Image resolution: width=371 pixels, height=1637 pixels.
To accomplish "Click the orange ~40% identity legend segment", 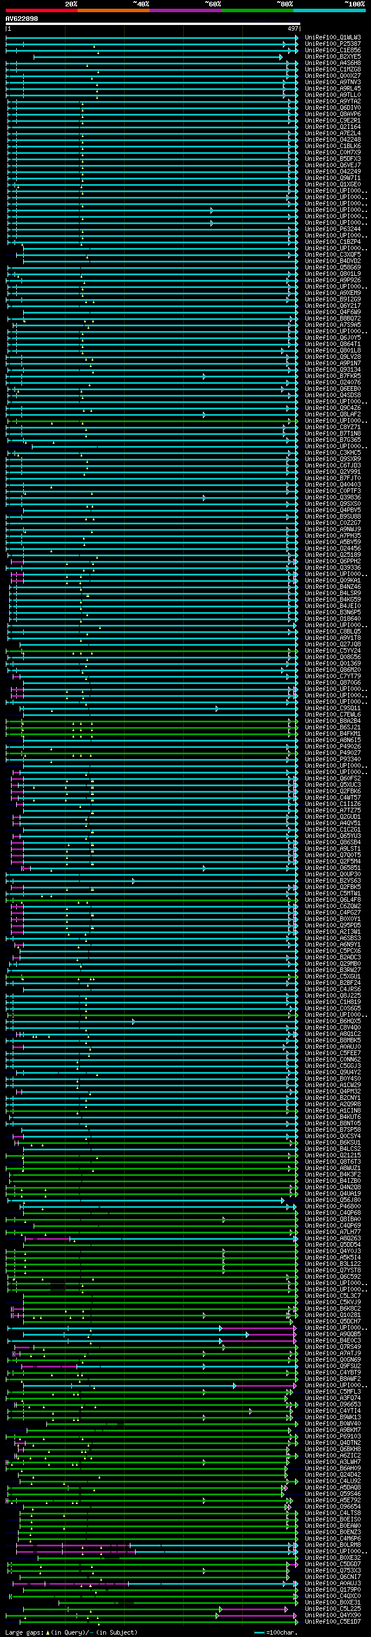I will (x=114, y=10).
